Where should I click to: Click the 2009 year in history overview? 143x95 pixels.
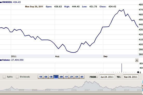113,90
